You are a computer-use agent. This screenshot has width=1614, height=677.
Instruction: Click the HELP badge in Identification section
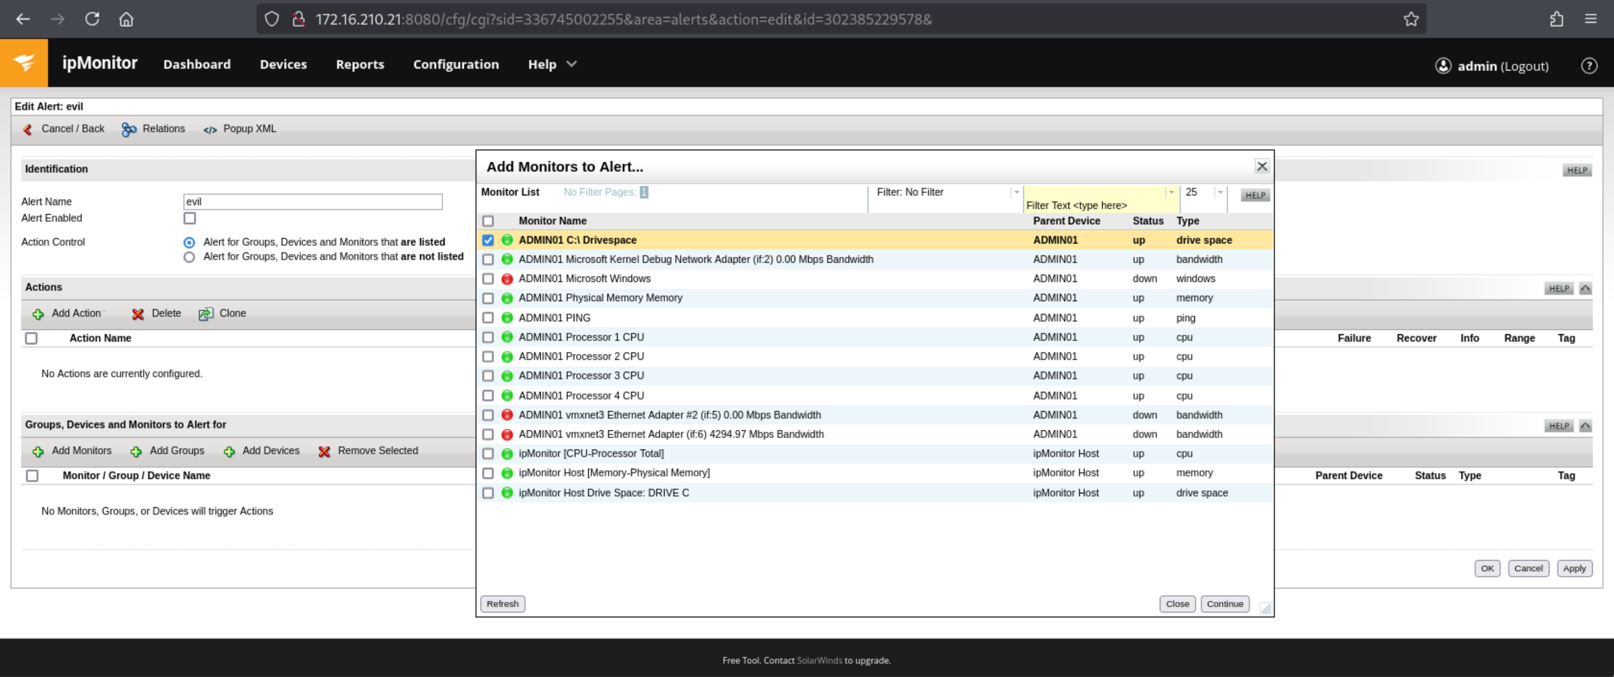[1577, 170]
